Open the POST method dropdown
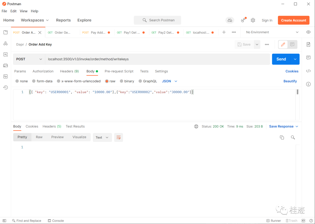The width and height of the screenshot is (315, 224). [29, 59]
